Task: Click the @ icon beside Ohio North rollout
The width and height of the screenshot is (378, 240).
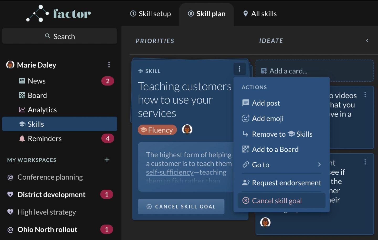Action: click(10, 230)
